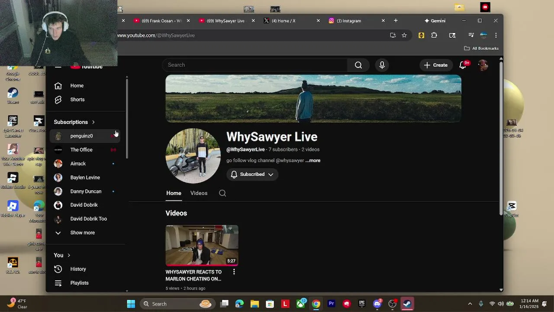Open Microsoft Edge from the taskbar
The width and height of the screenshot is (554, 312).
coord(239,304)
